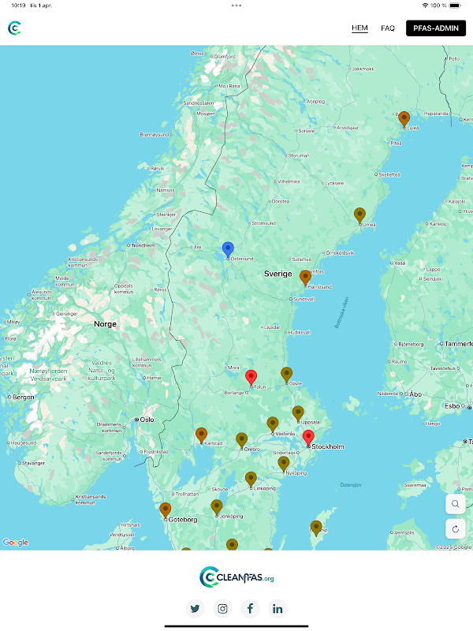
Task: Select the map pin at Gävle
Action: coord(286,375)
